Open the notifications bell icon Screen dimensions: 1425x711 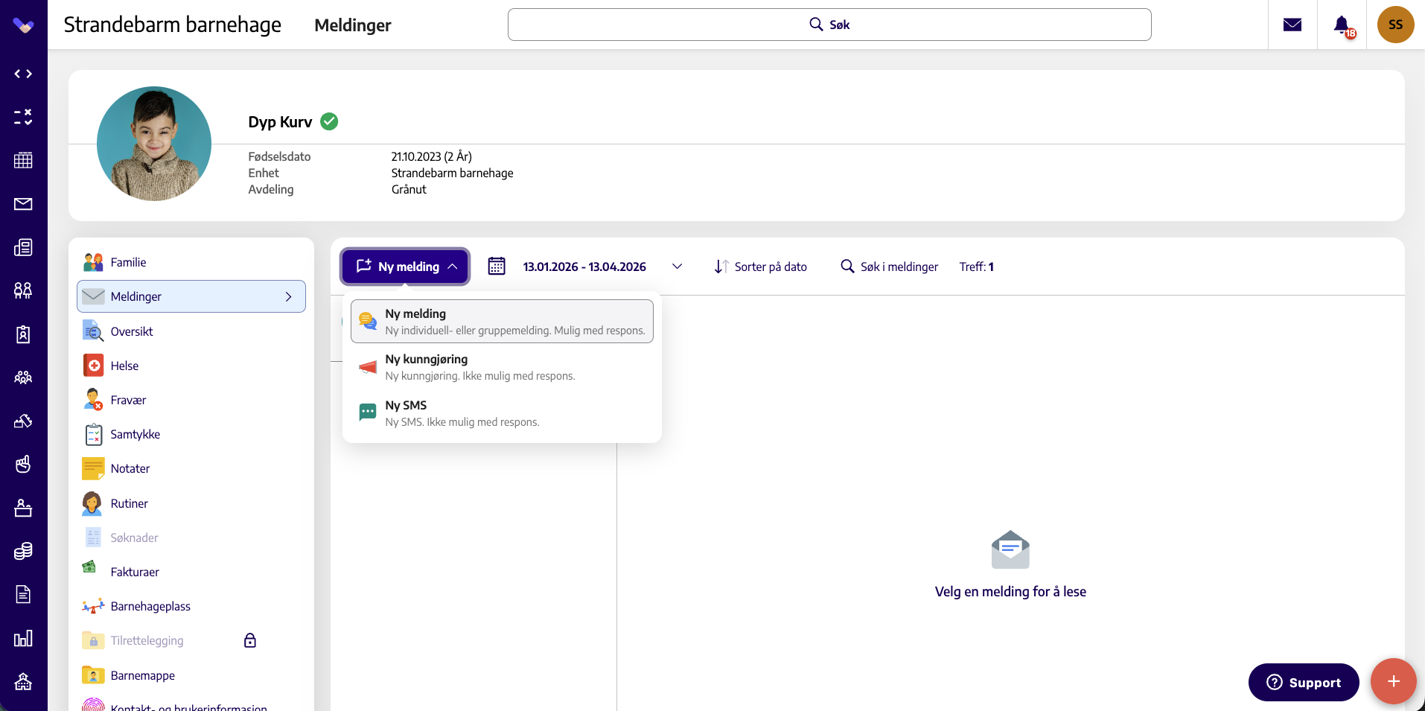(x=1342, y=25)
